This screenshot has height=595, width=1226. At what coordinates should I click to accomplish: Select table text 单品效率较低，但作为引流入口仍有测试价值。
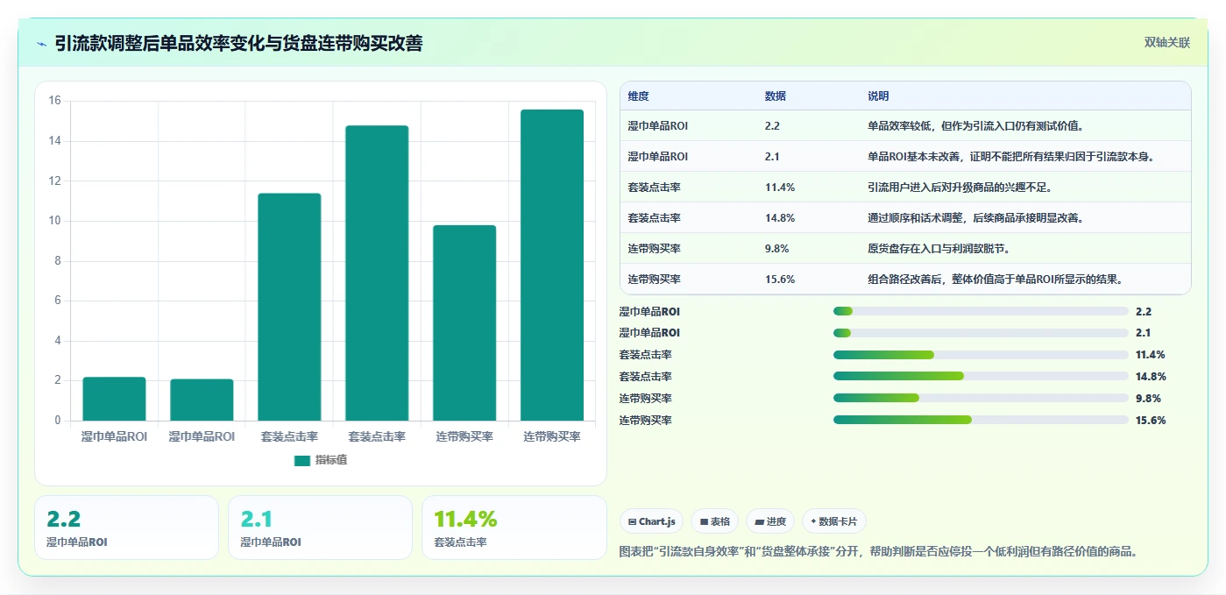click(x=977, y=126)
